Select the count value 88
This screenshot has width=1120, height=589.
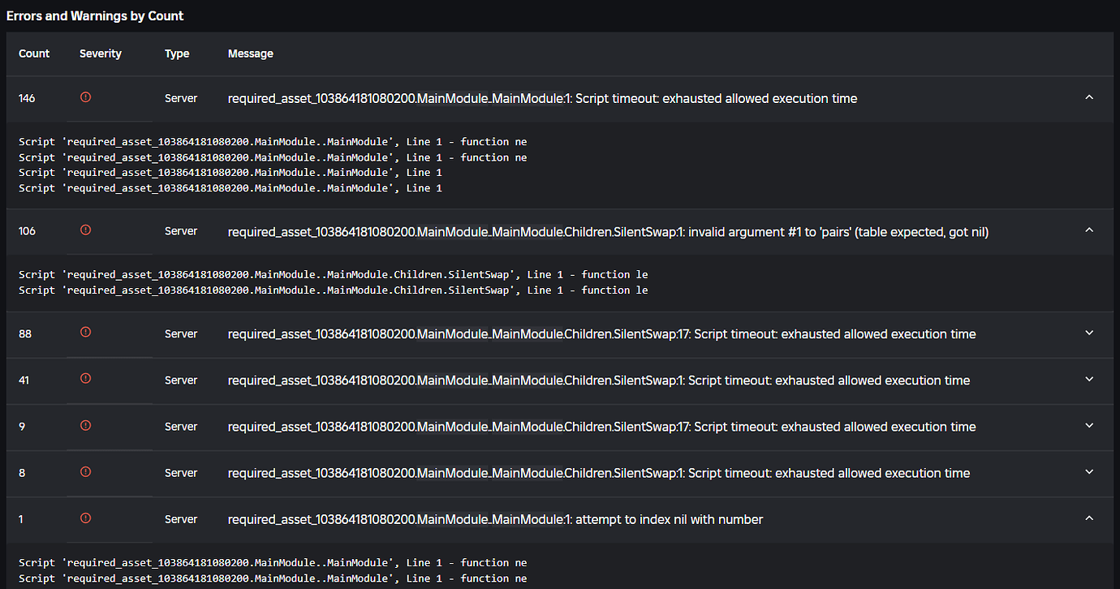[x=25, y=333]
